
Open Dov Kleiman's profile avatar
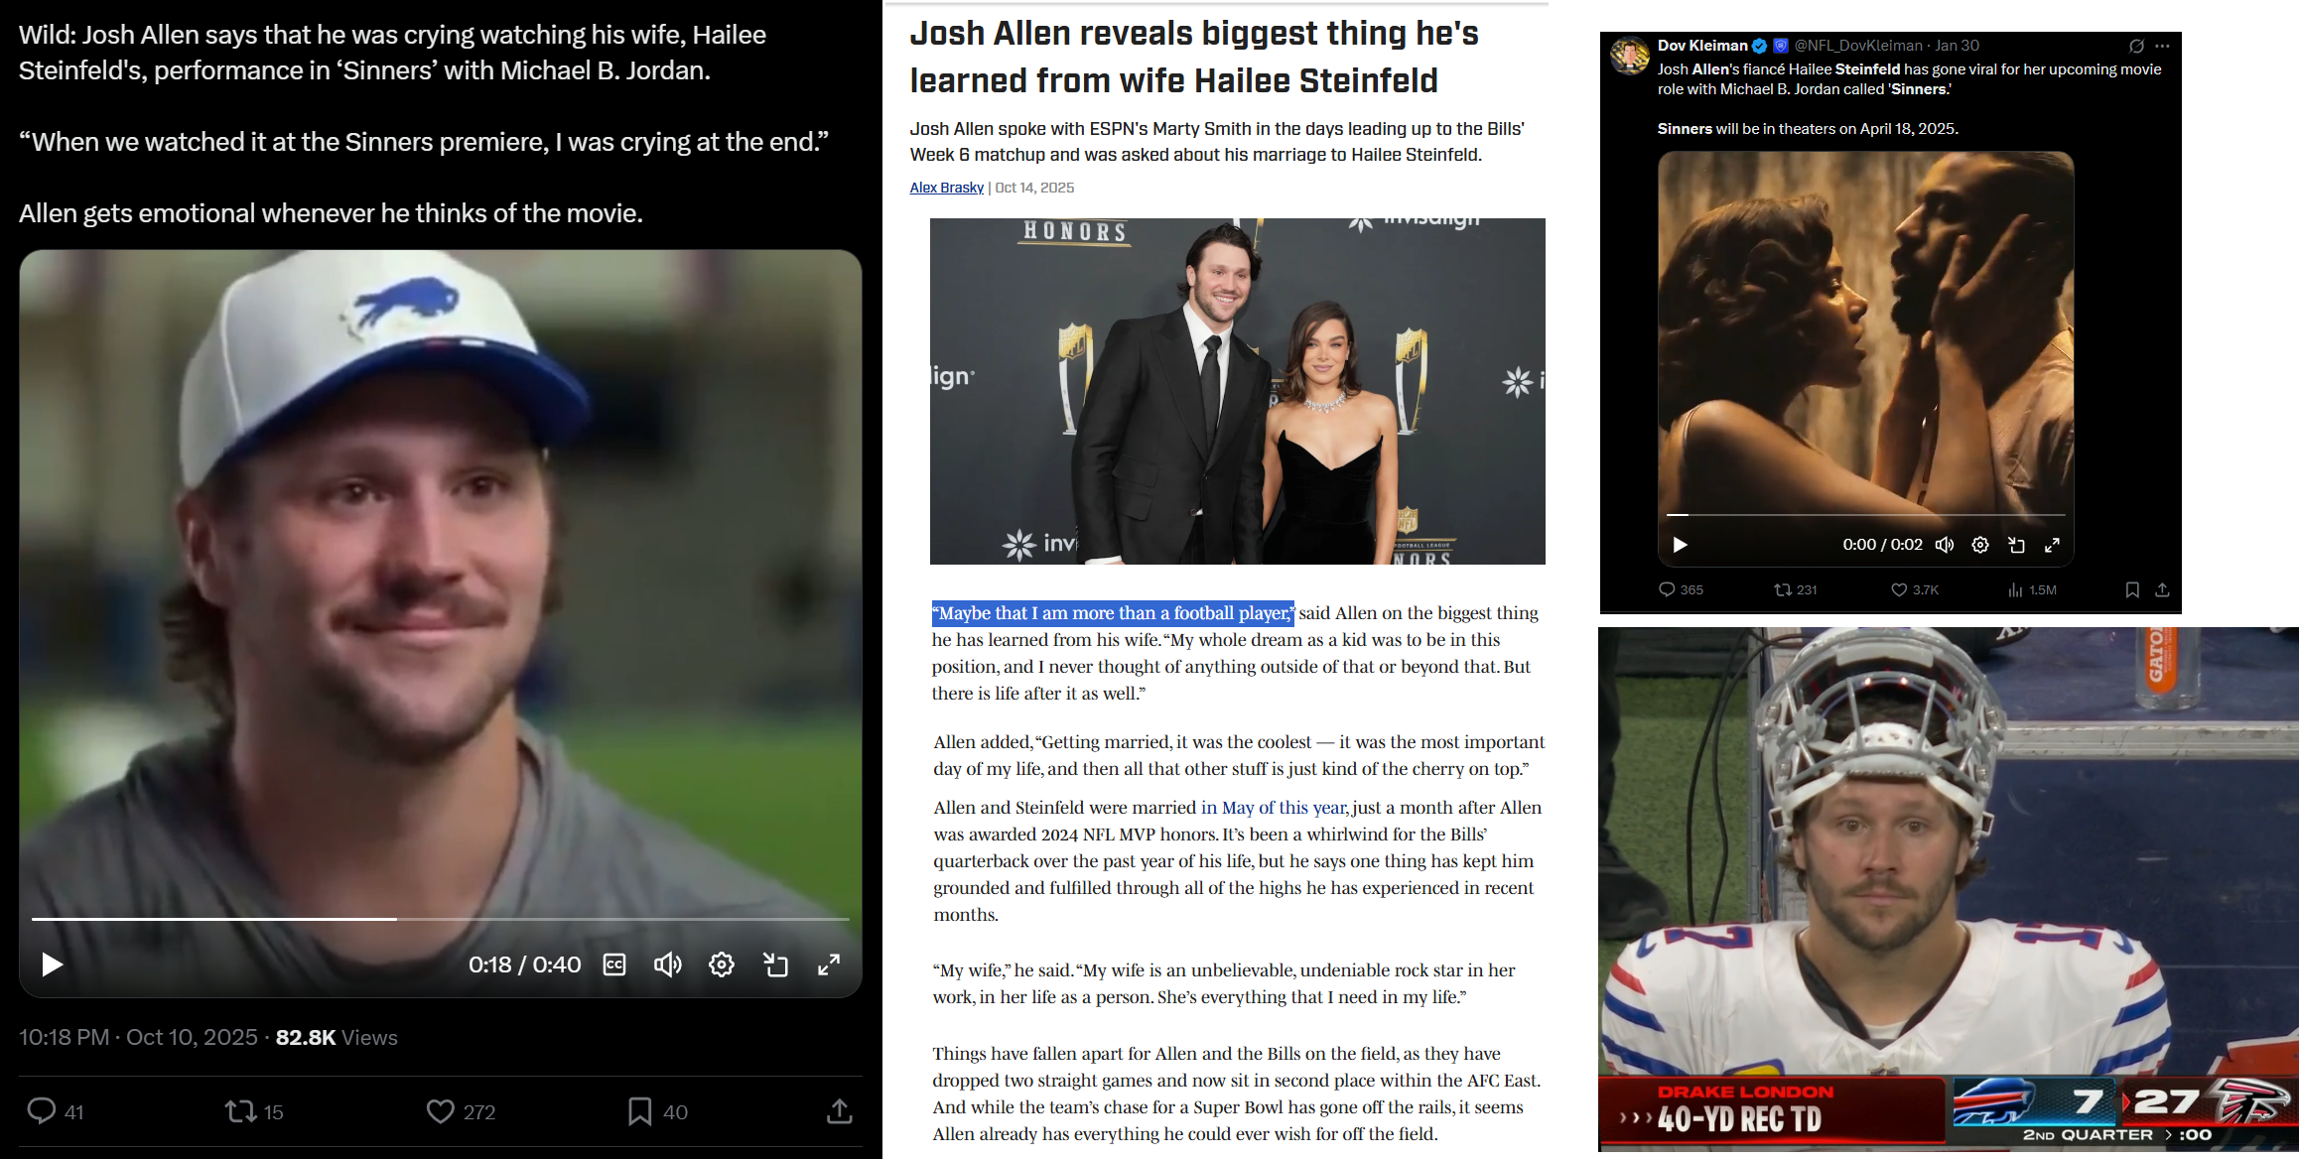1630,56
